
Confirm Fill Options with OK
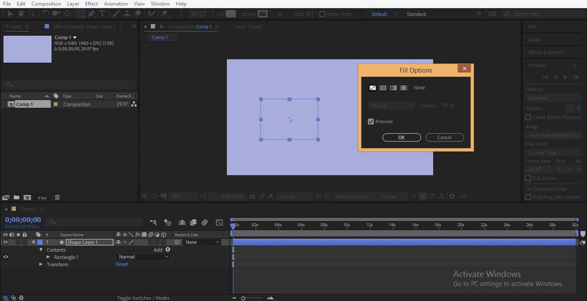point(401,137)
